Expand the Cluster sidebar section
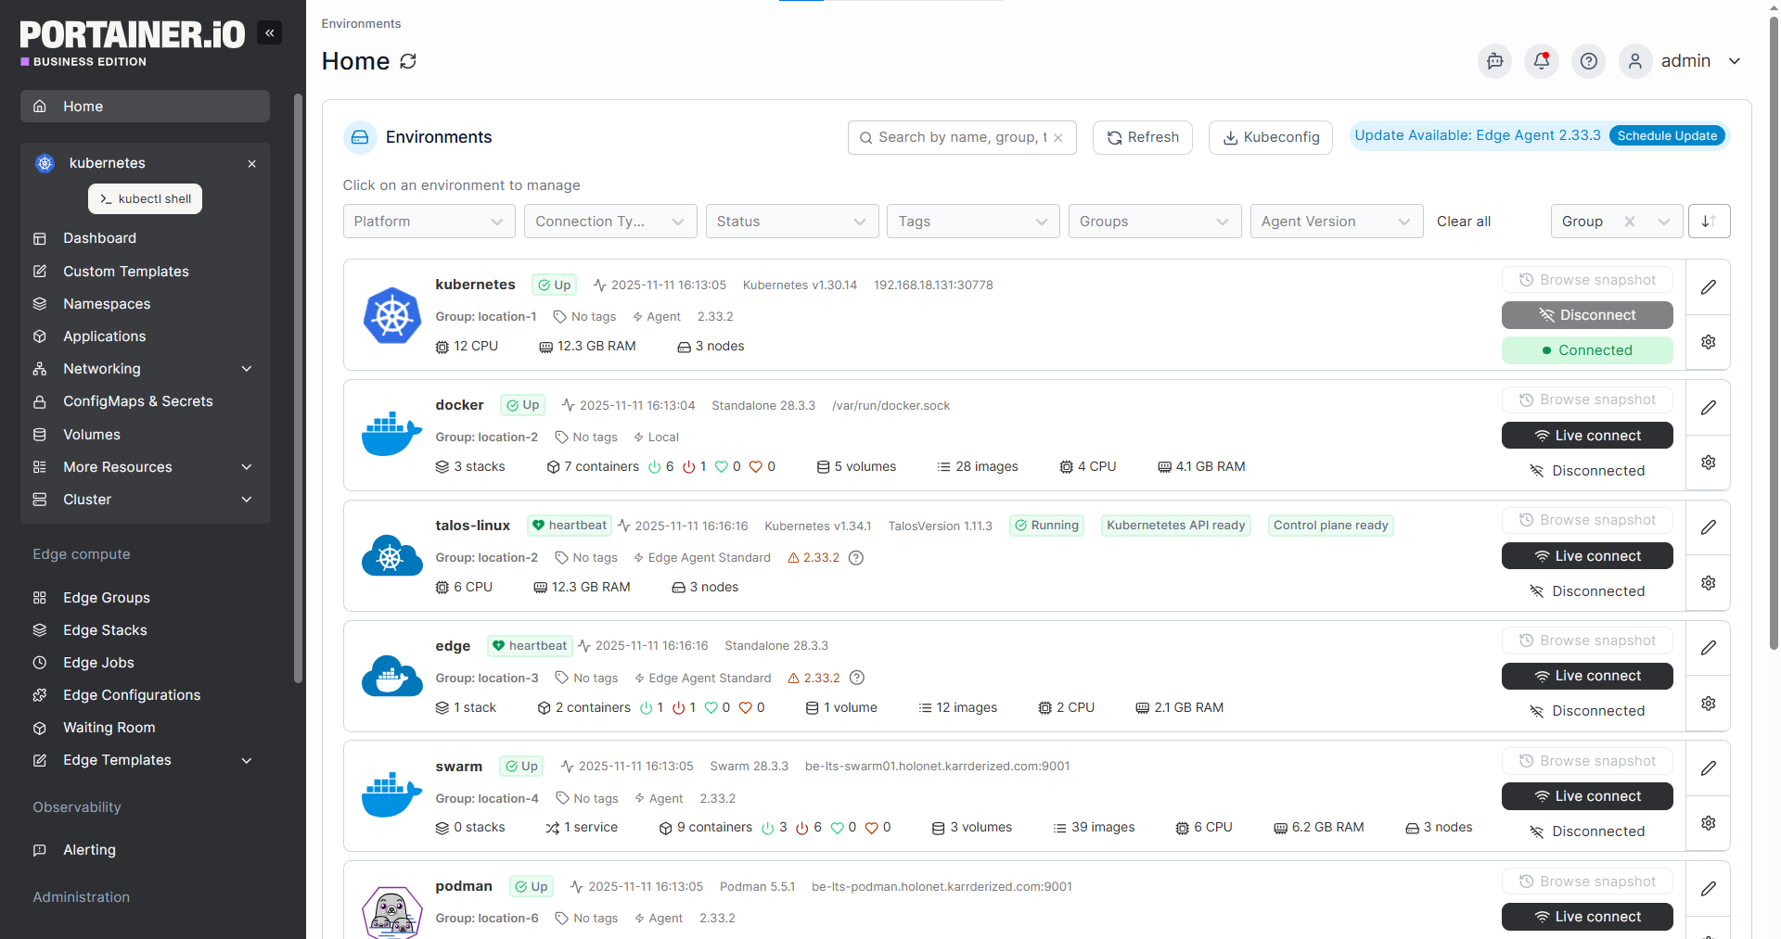 (145, 500)
